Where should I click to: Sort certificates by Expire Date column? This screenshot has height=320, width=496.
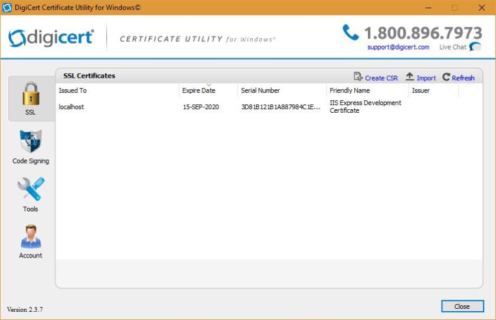199,90
